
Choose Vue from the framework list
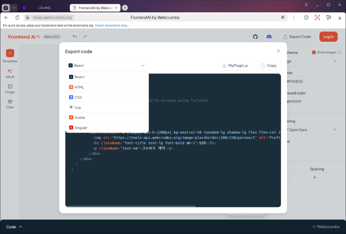pyautogui.click(x=107, y=108)
